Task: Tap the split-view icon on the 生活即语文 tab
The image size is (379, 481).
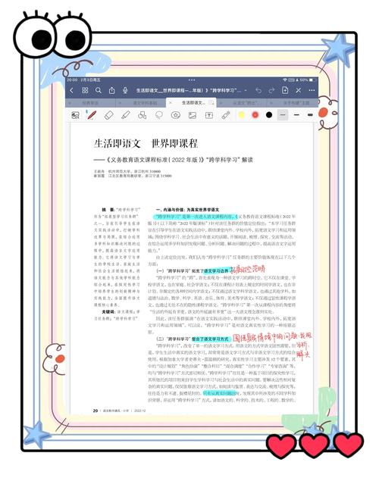Action: point(211,102)
